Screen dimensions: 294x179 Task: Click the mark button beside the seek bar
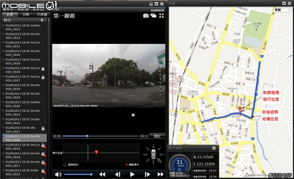(x=157, y=136)
